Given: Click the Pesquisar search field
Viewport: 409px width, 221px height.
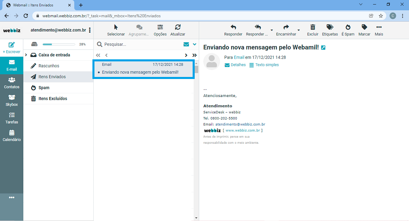Looking at the screenshot, I should pyautogui.click(x=139, y=44).
